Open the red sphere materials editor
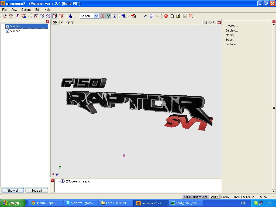 click(x=166, y=16)
